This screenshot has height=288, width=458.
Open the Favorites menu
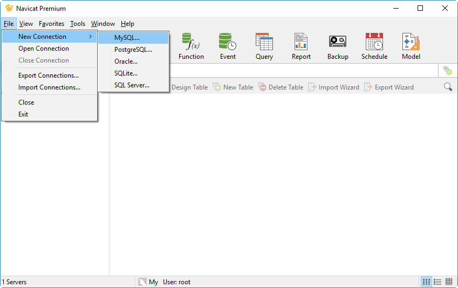coord(51,24)
